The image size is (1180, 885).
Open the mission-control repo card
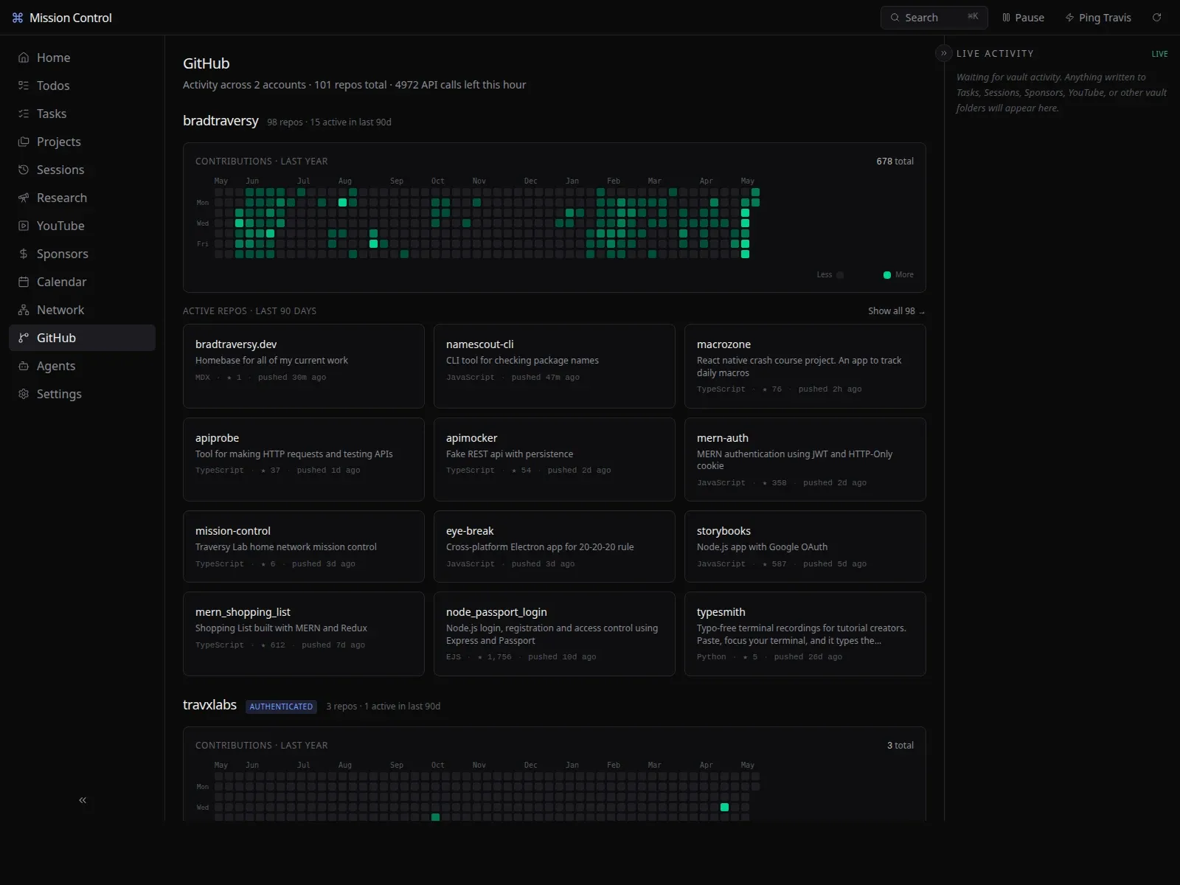tap(304, 546)
